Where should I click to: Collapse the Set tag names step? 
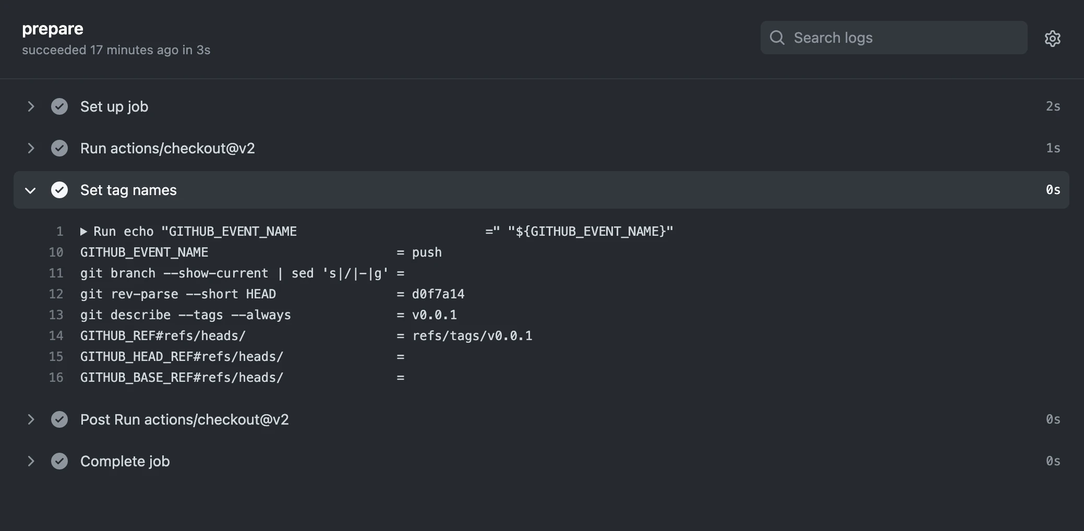click(30, 190)
